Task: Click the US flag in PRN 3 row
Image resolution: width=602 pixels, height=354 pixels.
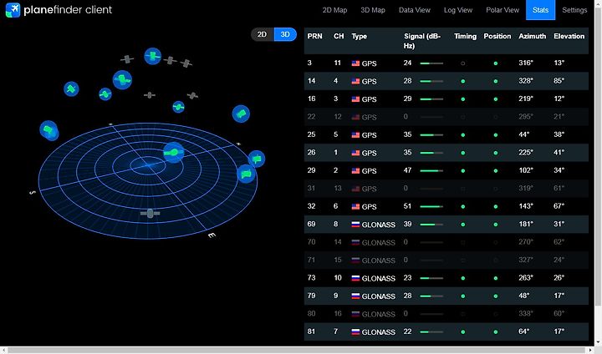Action: coord(355,63)
